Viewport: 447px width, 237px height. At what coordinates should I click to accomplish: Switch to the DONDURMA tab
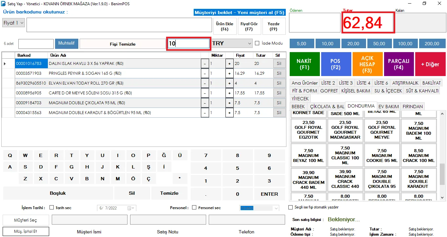tap(361, 106)
